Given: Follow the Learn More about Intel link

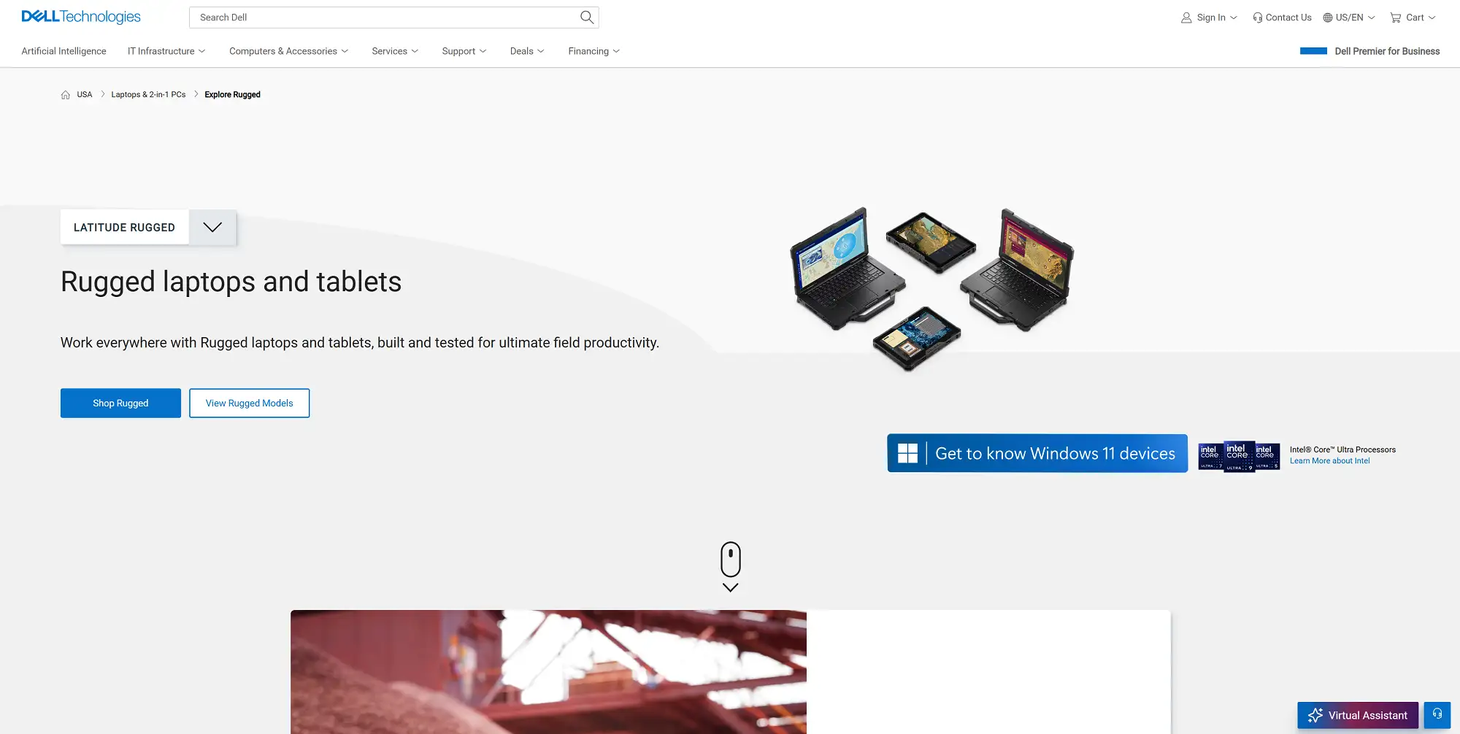Looking at the screenshot, I should pos(1329,461).
